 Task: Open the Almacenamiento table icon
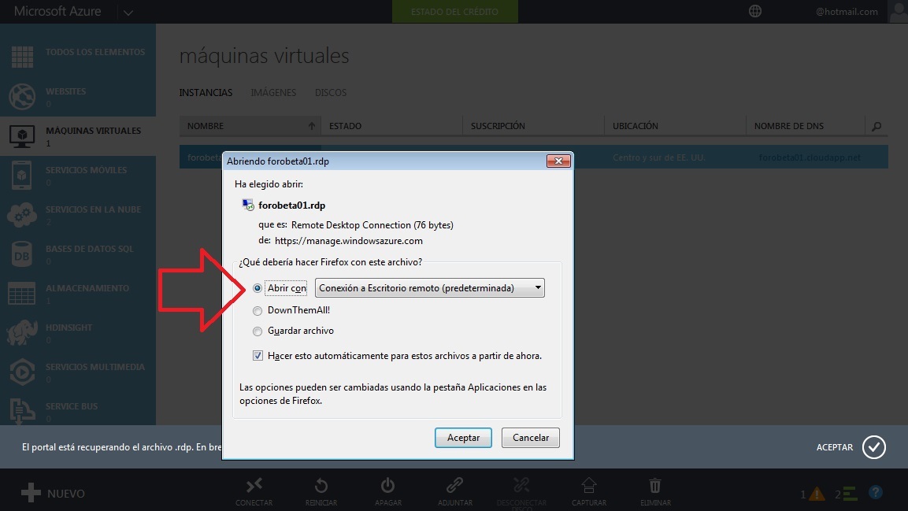tap(22, 294)
